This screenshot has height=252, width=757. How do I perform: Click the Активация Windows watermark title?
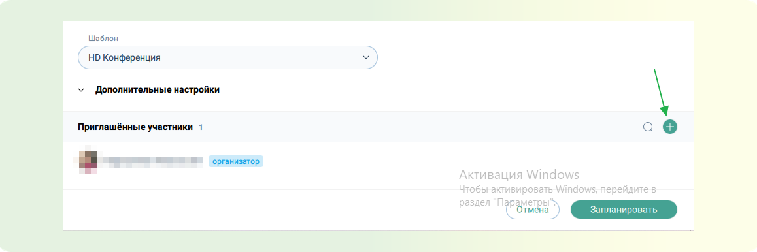[518, 174]
